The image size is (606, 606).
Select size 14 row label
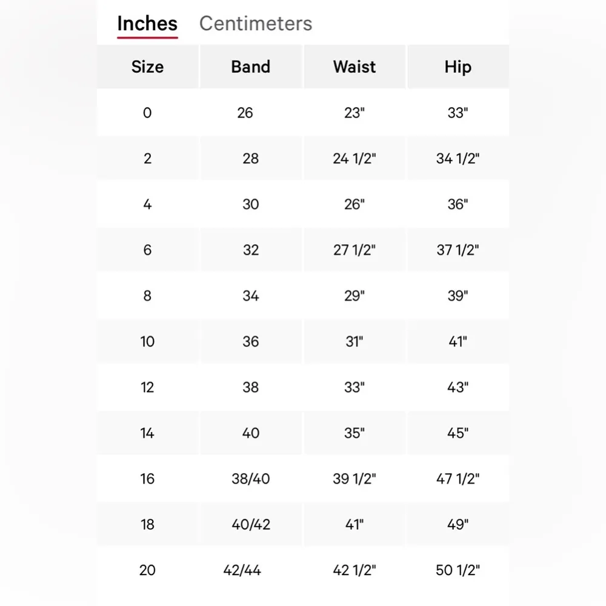[x=147, y=433]
